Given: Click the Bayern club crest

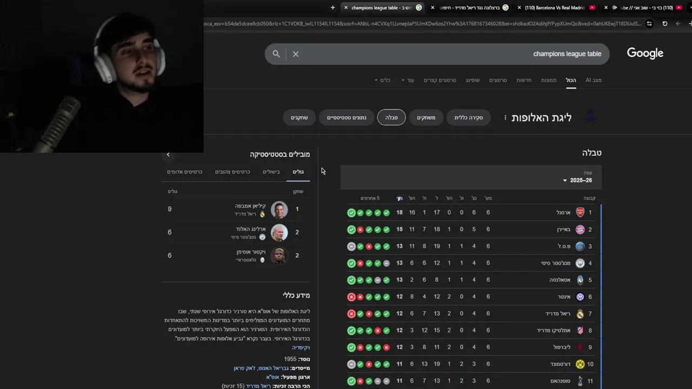Looking at the screenshot, I should (x=580, y=229).
